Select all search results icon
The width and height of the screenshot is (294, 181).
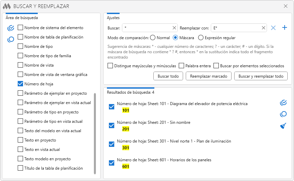[x=283, y=103]
